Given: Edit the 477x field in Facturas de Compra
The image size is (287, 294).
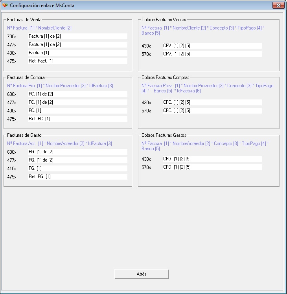Looking at the screenshot, I should pyautogui.click(x=78, y=102).
